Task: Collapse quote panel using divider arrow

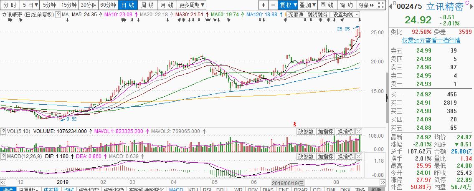Action: (388, 98)
